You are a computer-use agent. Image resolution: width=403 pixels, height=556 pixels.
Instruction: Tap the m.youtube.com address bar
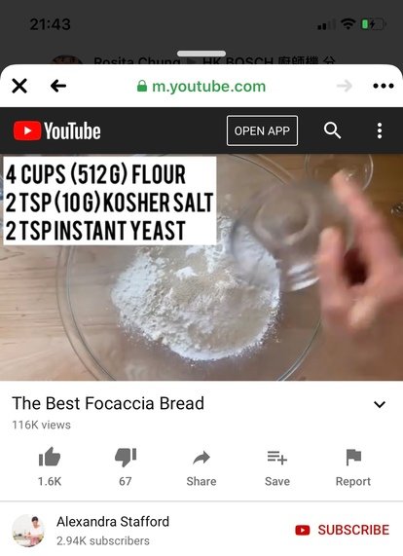[201, 86]
